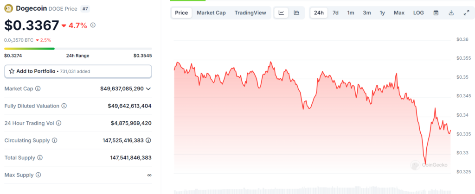
Task: Expand the chart to fullscreen
Action: [466, 13]
